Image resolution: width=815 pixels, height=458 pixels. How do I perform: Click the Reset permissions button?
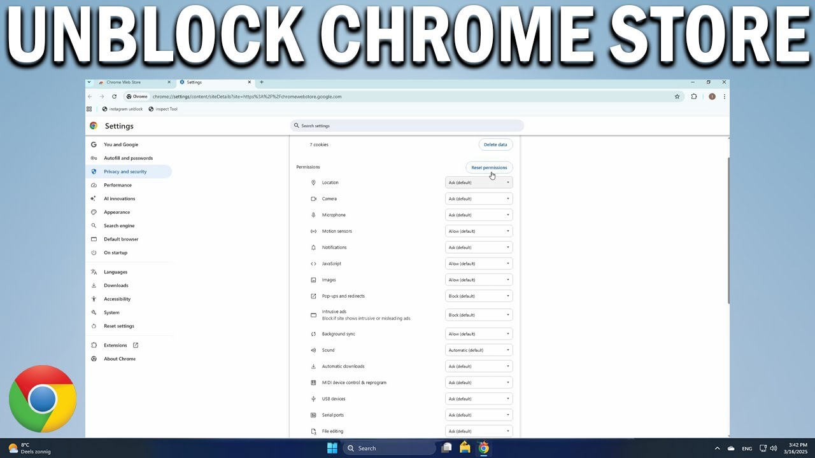(489, 168)
